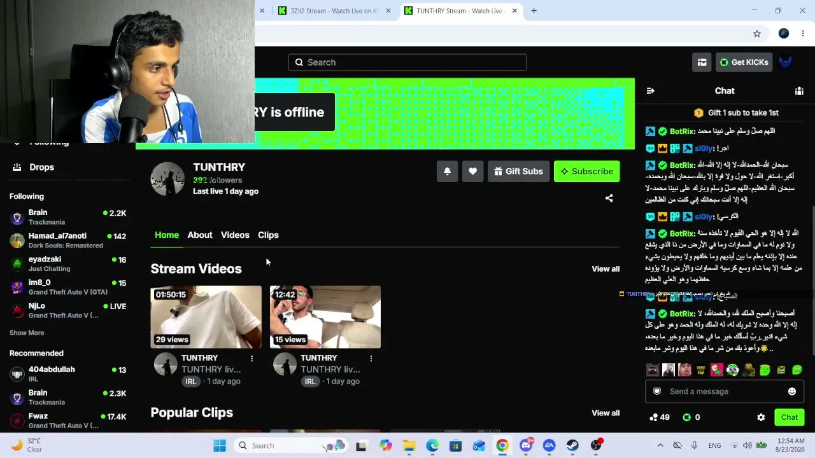Viewport: 815px width, 458px height.
Task: Launch Steam from the taskbar
Action: [x=572, y=445]
